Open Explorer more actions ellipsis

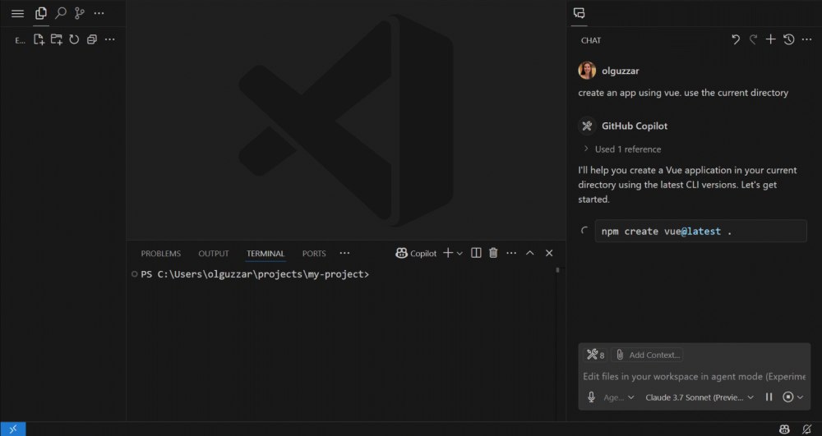[109, 39]
